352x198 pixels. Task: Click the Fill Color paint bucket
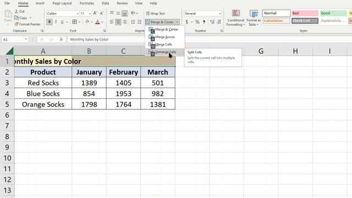coord(87,22)
